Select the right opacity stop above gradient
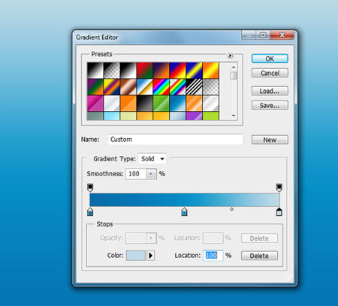 pos(279,187)
